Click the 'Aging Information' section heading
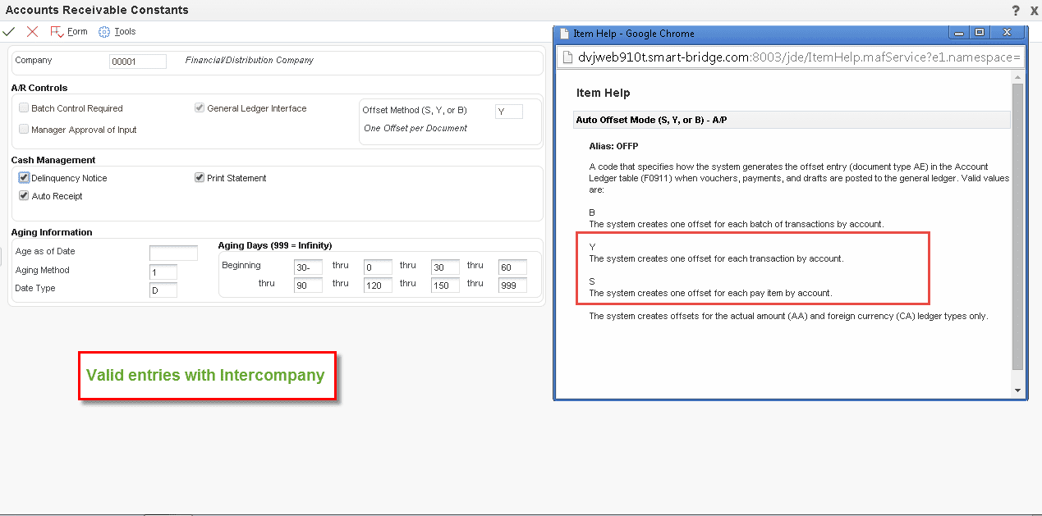The height and width of the screenshot is (516, 1042). (x=52, y=232)
